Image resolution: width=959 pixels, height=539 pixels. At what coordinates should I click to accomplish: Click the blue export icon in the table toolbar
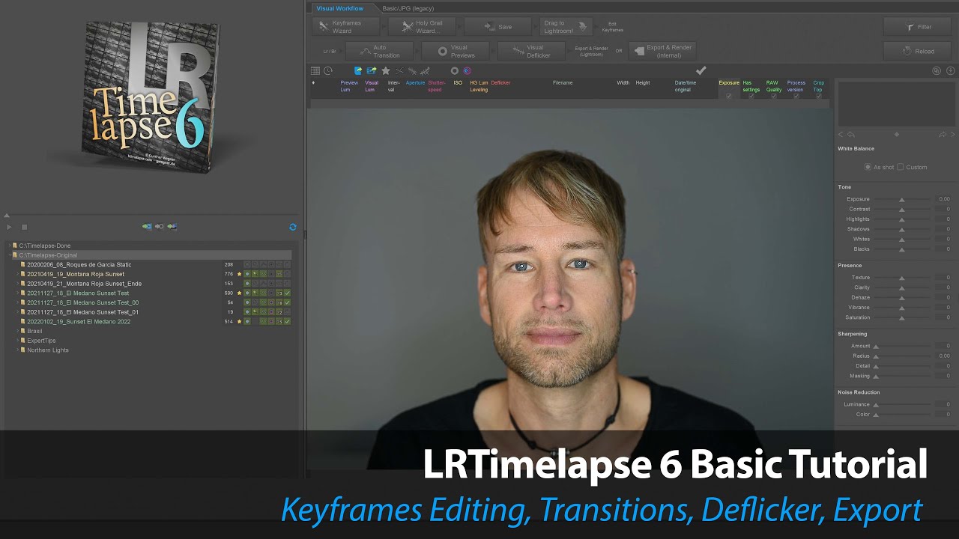click(x=358, y=71)
